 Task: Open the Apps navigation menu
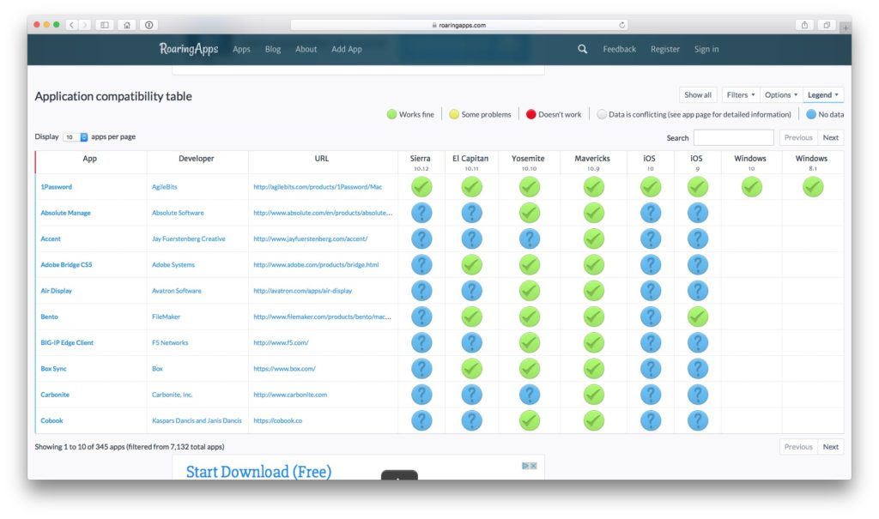pyautogui.click(x=241, y=49)
